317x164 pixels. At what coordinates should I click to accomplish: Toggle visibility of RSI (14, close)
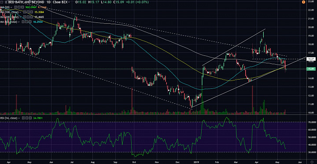click(23, 118)
